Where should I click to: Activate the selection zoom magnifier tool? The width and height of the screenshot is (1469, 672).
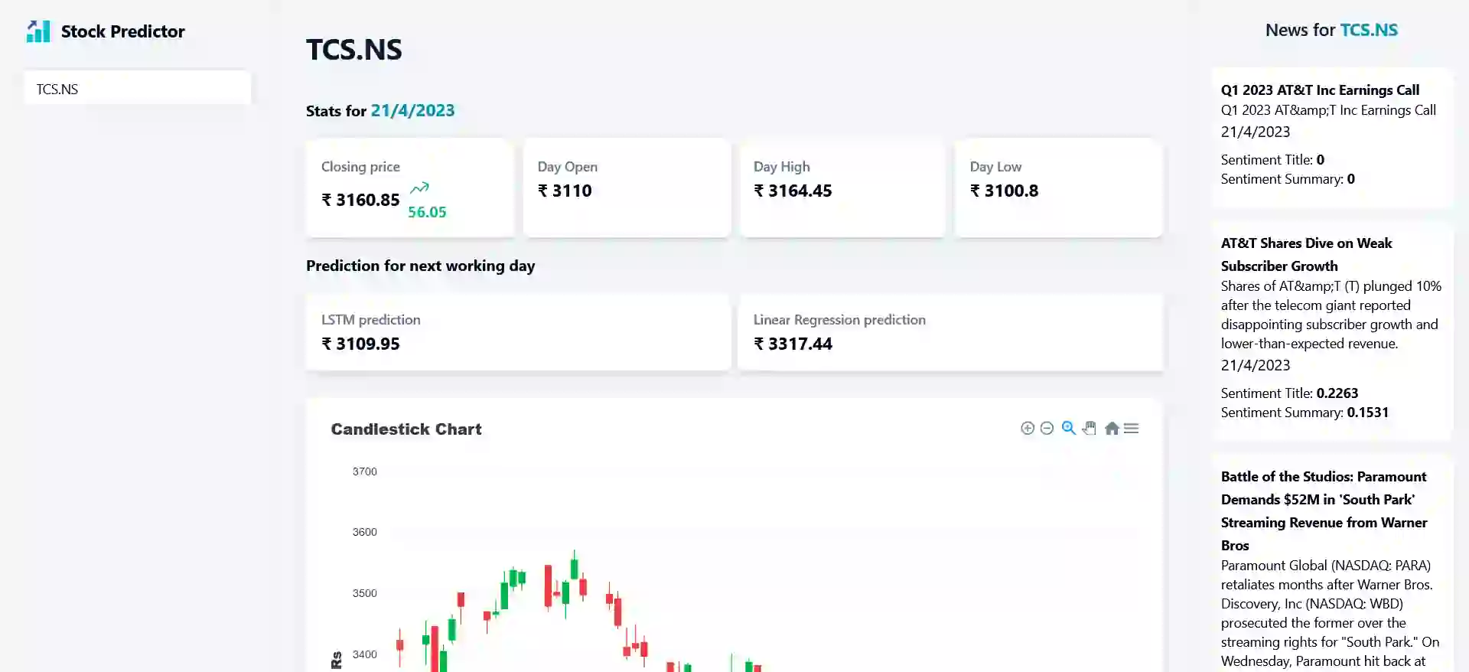click(x=1069, y=429)
